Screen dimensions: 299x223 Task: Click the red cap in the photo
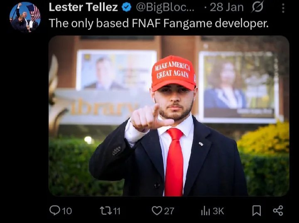(174, 74)
